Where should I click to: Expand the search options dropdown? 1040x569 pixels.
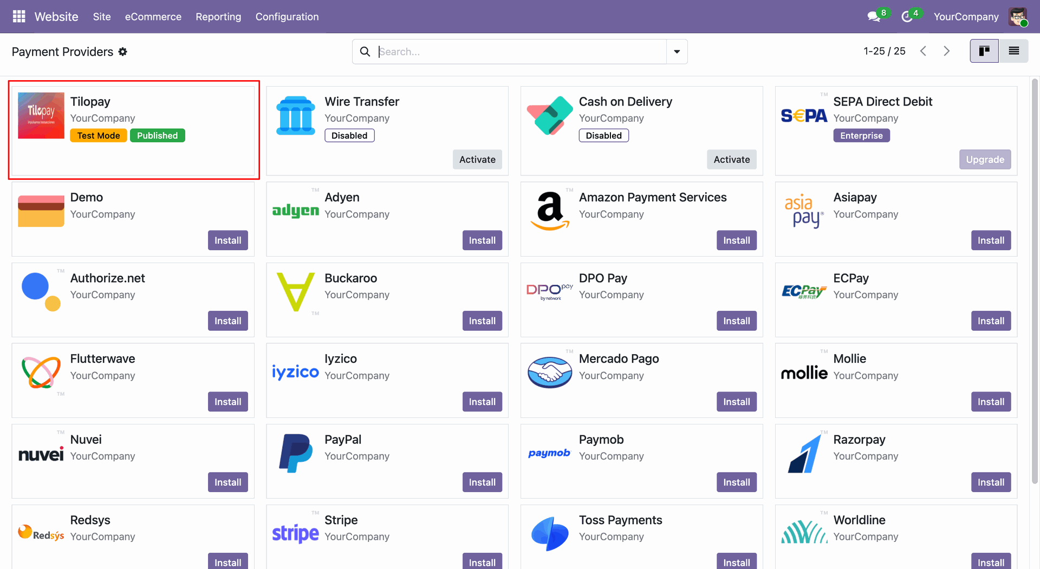point(677,51)
